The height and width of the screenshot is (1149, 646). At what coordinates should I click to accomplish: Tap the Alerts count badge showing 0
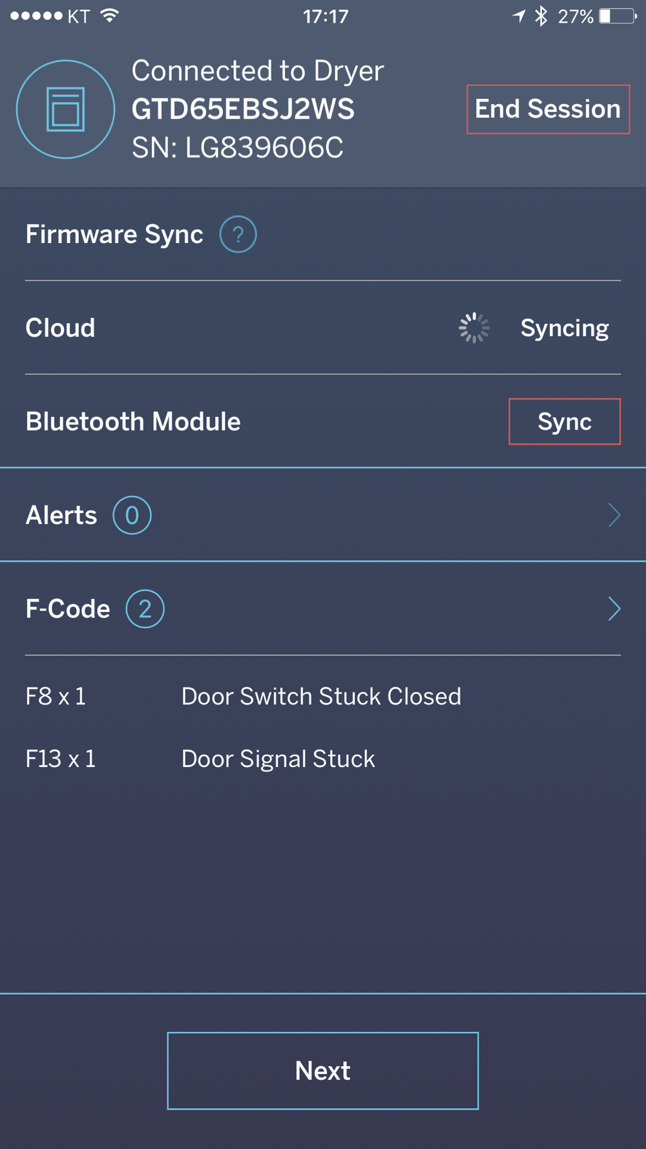(x=132, y=515)
